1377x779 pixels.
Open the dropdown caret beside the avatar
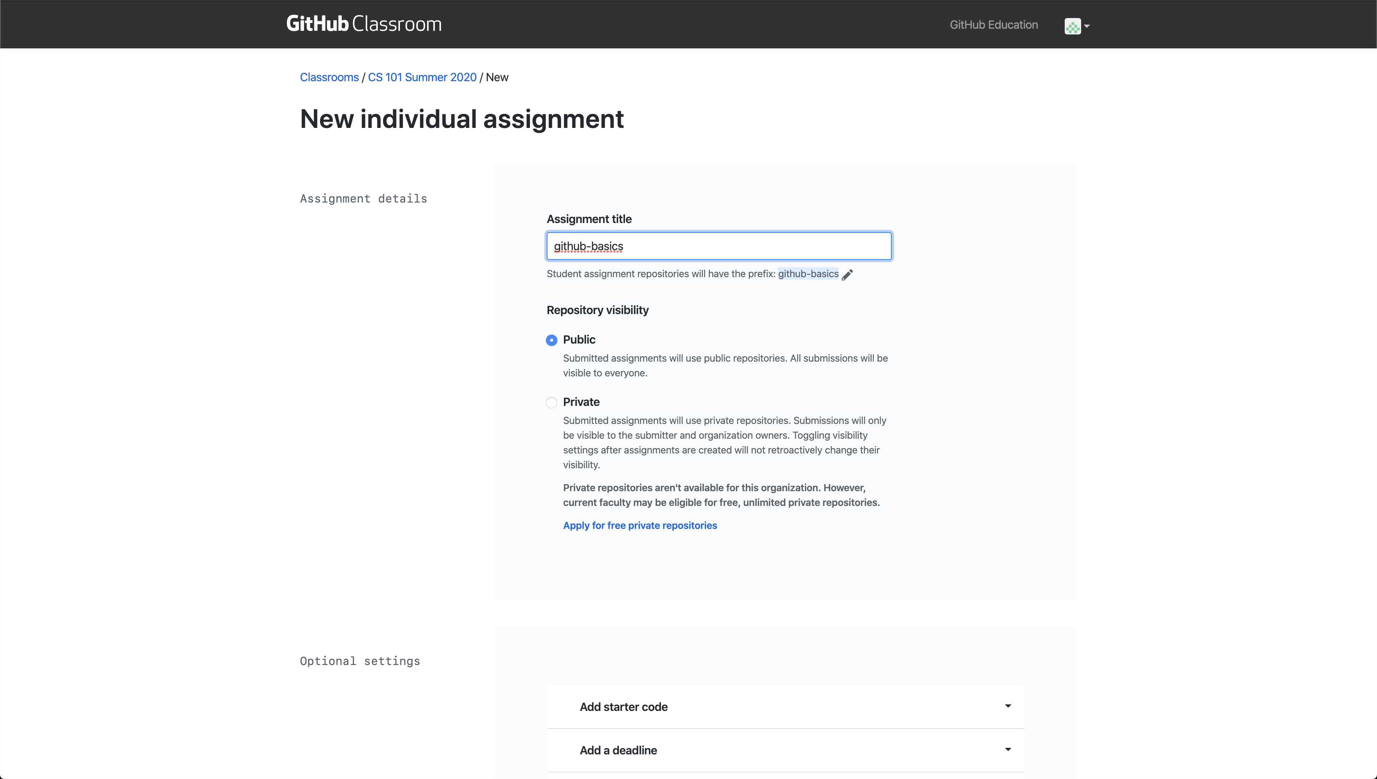[x=1086, y=26]
